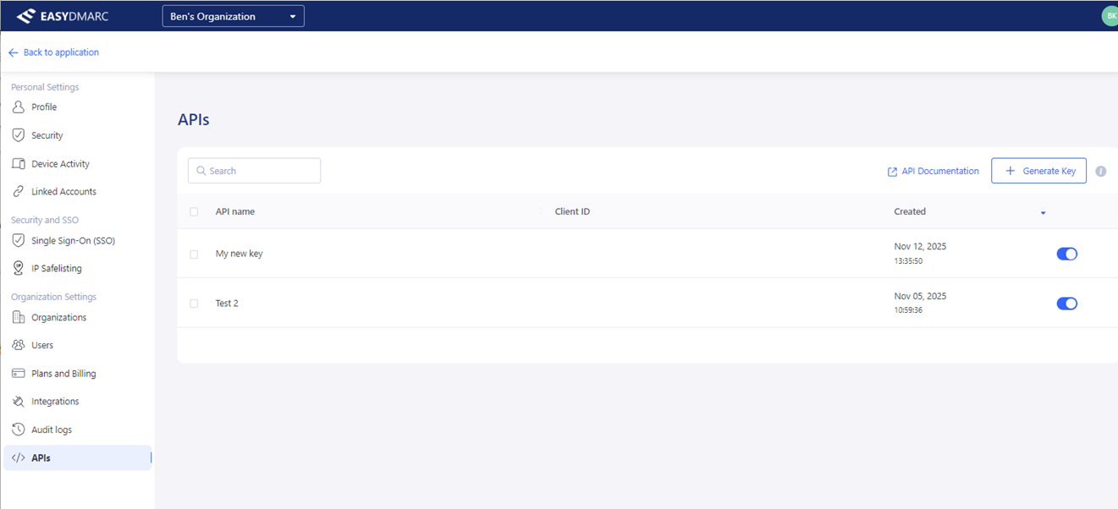
Task: Open the API Documentation link
Action: coord(933,172)
